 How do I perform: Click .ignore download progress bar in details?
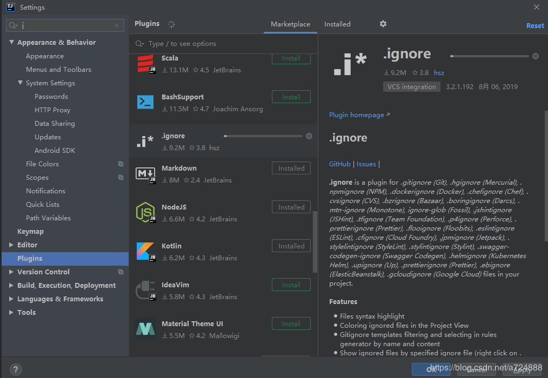pyautogui.click(x=490, y=56)
